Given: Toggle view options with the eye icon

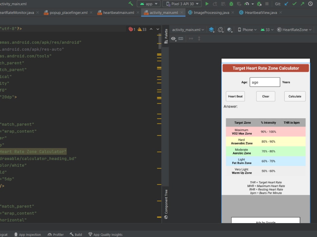Looking at the screenshot, I should (x=173, y=38).
